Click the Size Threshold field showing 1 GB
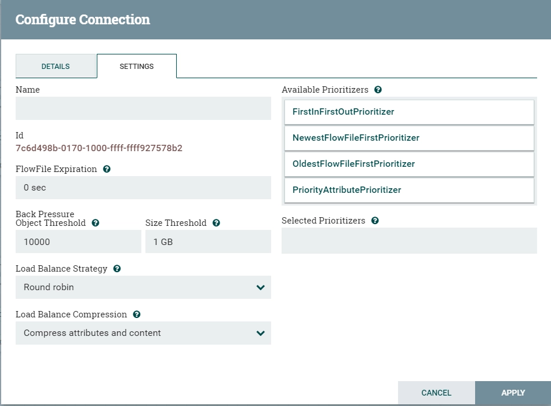 point(208,242)
